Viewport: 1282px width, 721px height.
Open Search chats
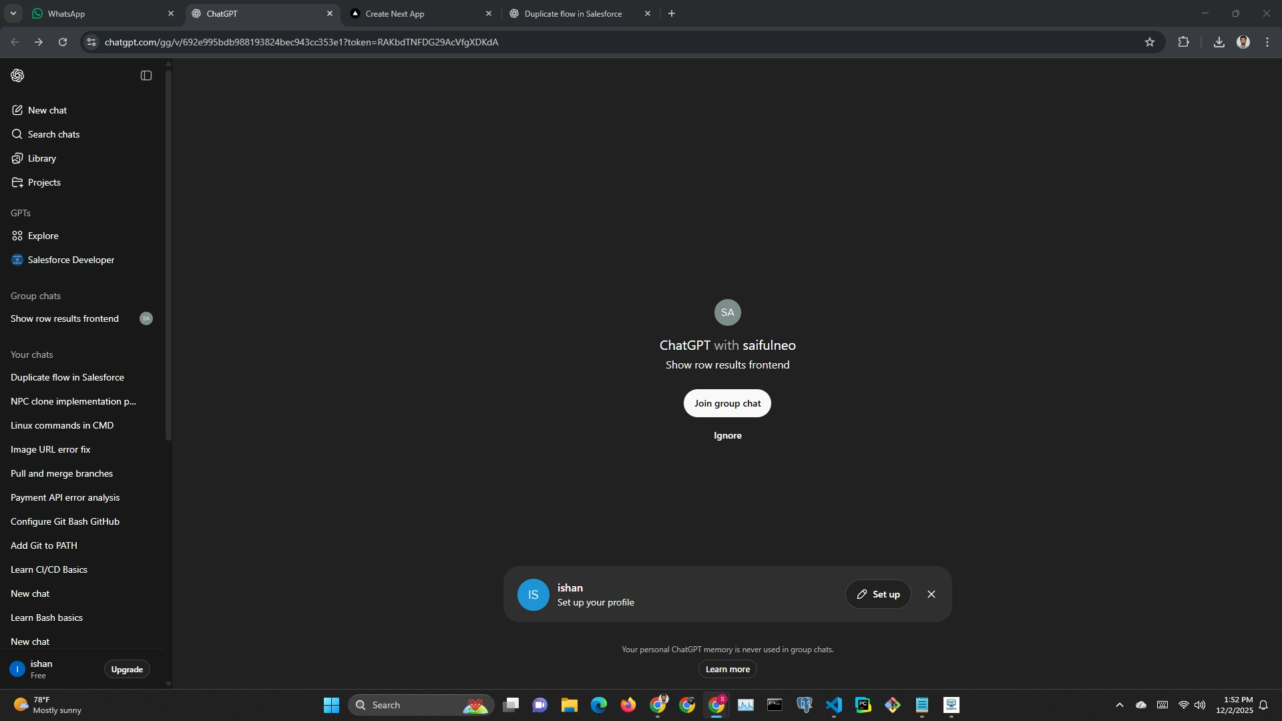pos(53,134)
